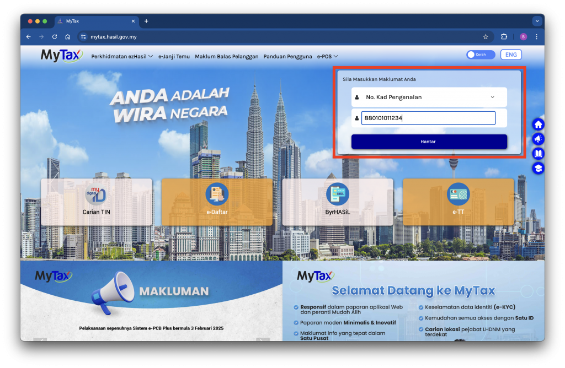Click the floating graduation cap icon

[538, 168]
